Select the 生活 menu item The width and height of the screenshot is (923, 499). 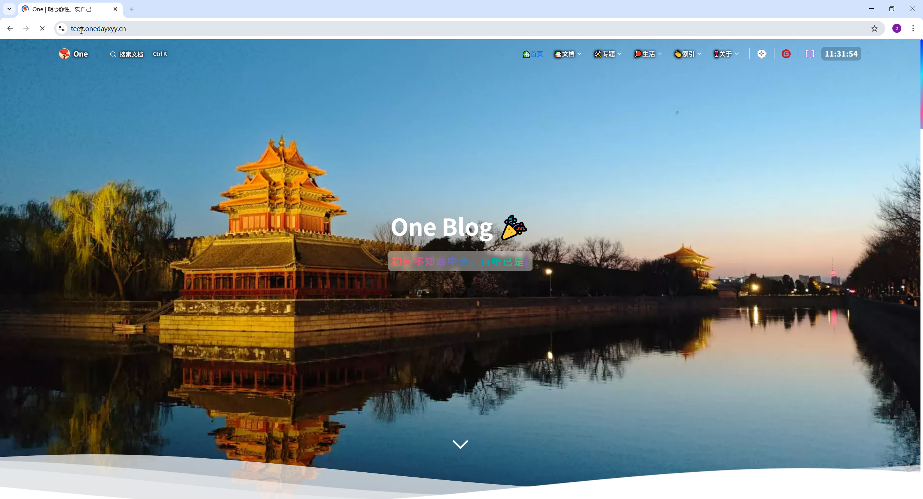click(647, 54)
